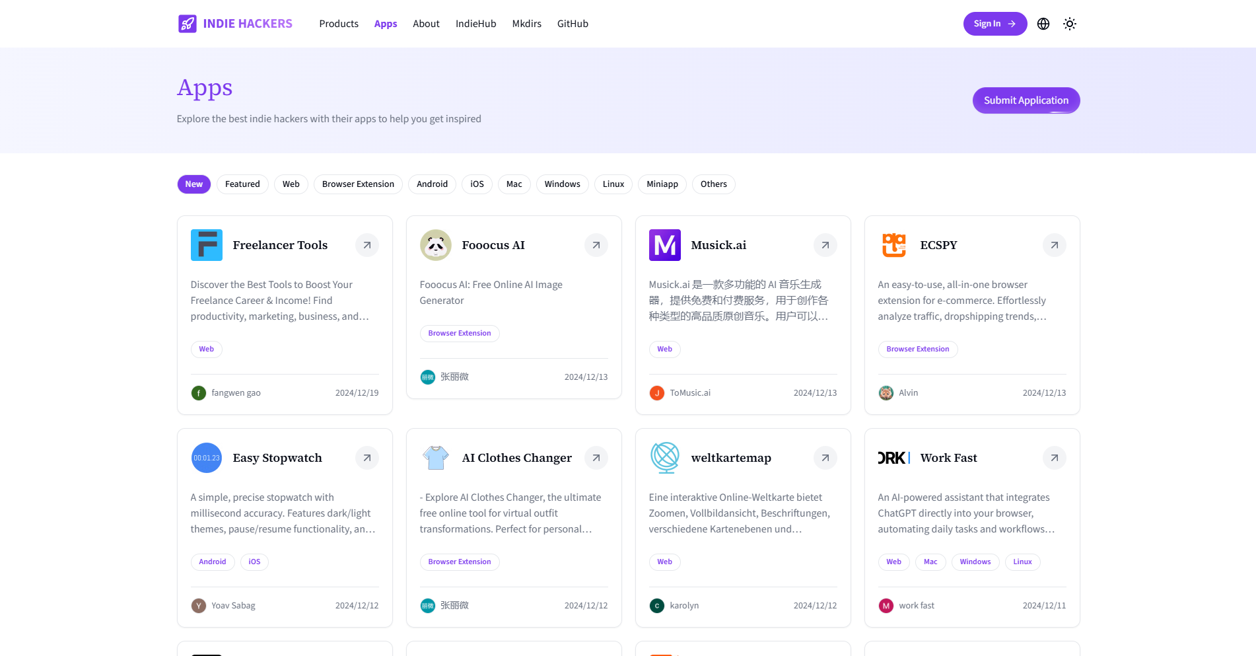1256x656 pixels.
Task: Open the Freelancer Tools external link arrow
Action: [367, 245]
